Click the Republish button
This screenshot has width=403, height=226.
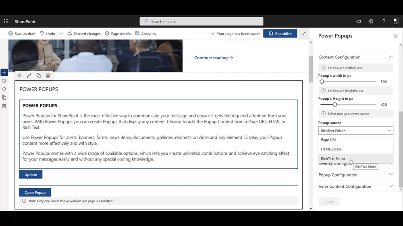tap(280, 34)
